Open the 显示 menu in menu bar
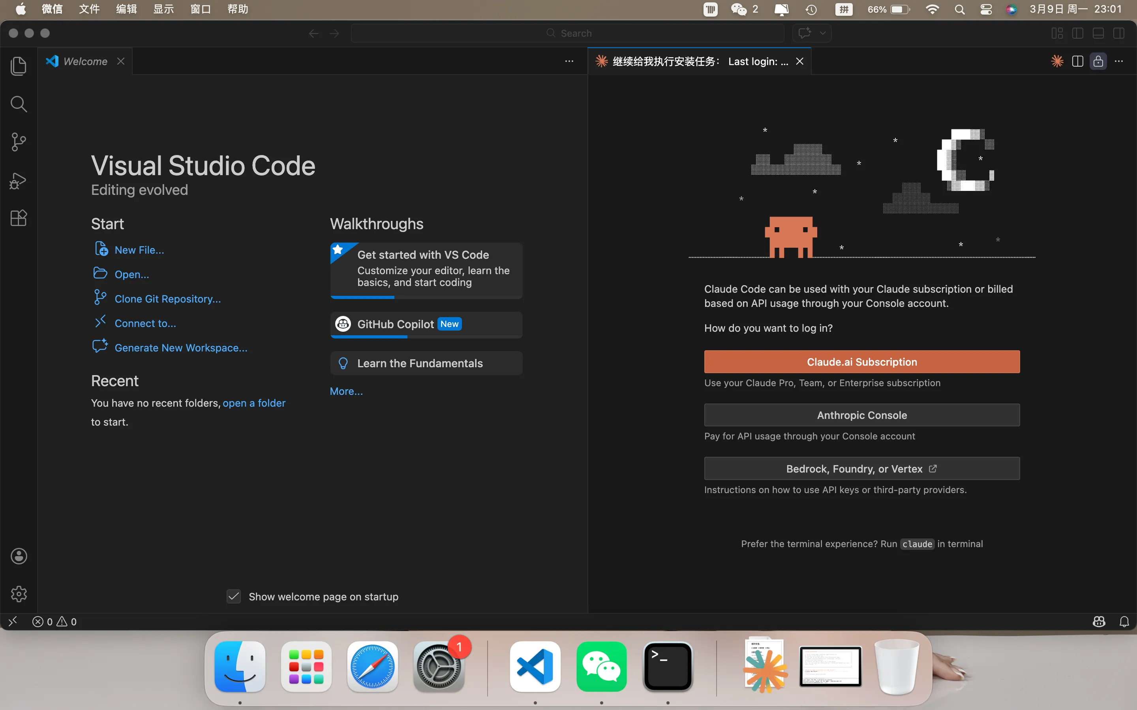This screenshot has width=1137, height=710. (x=163, y=9)
